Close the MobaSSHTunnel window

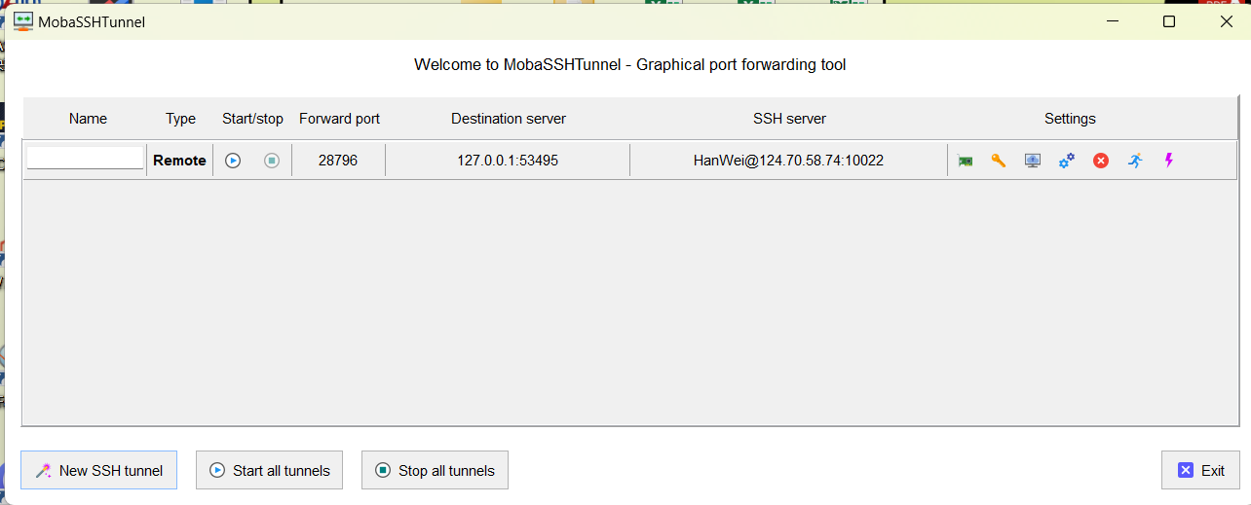pos(1226,21)
